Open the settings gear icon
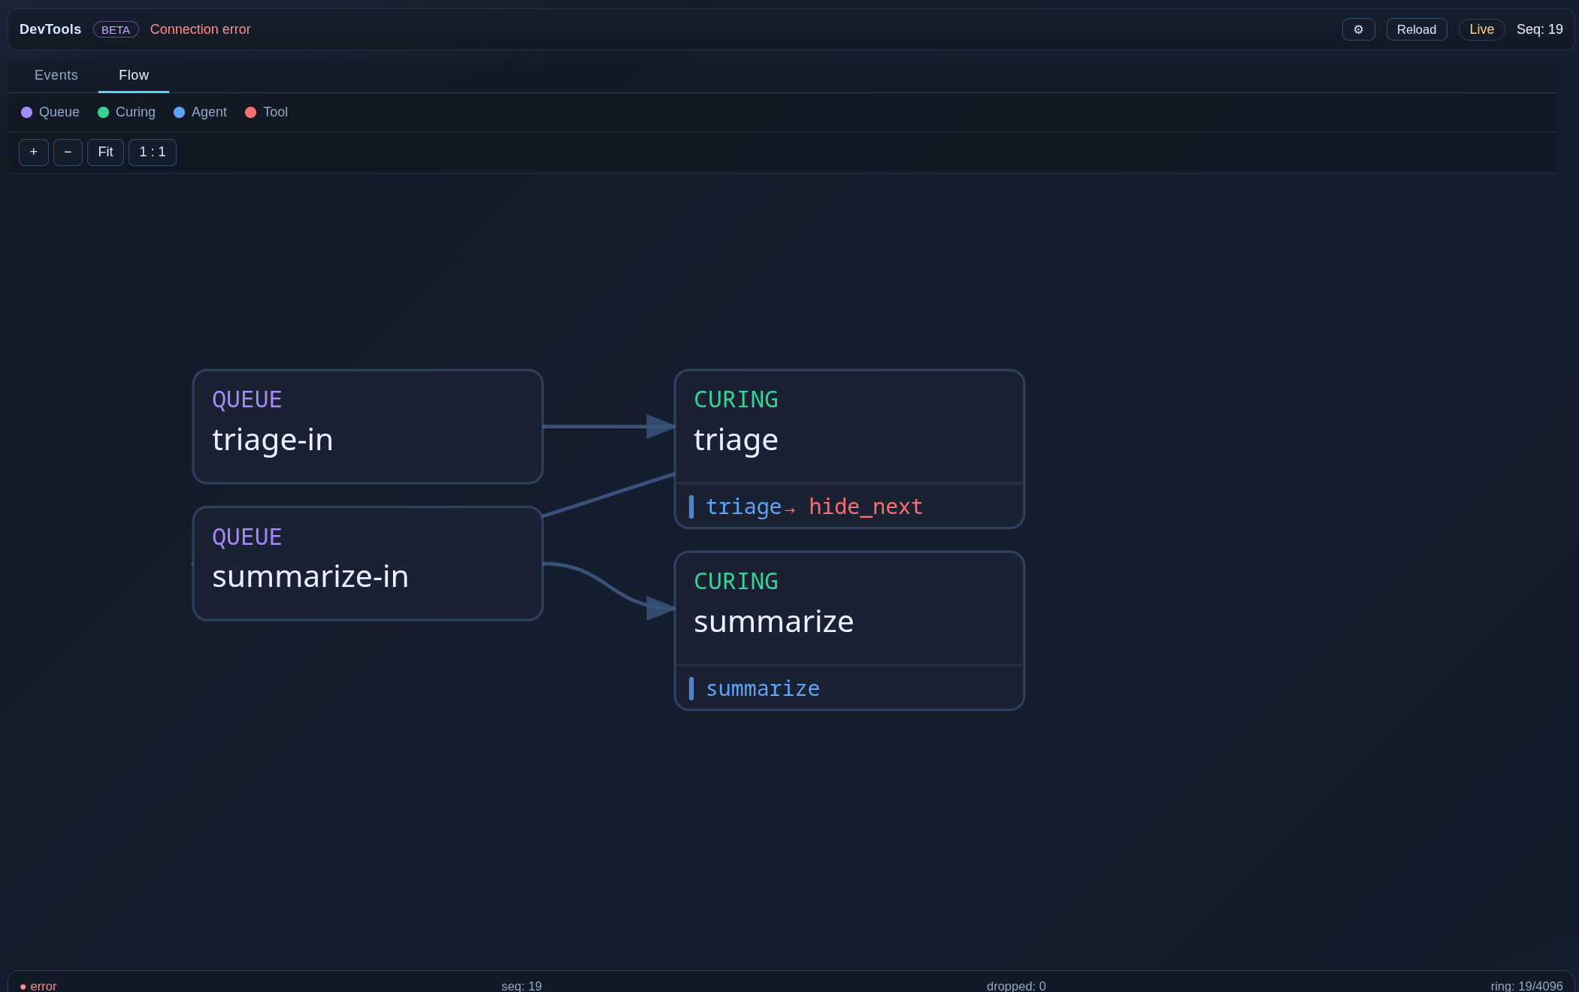1579x992 pixels. 1358,29
